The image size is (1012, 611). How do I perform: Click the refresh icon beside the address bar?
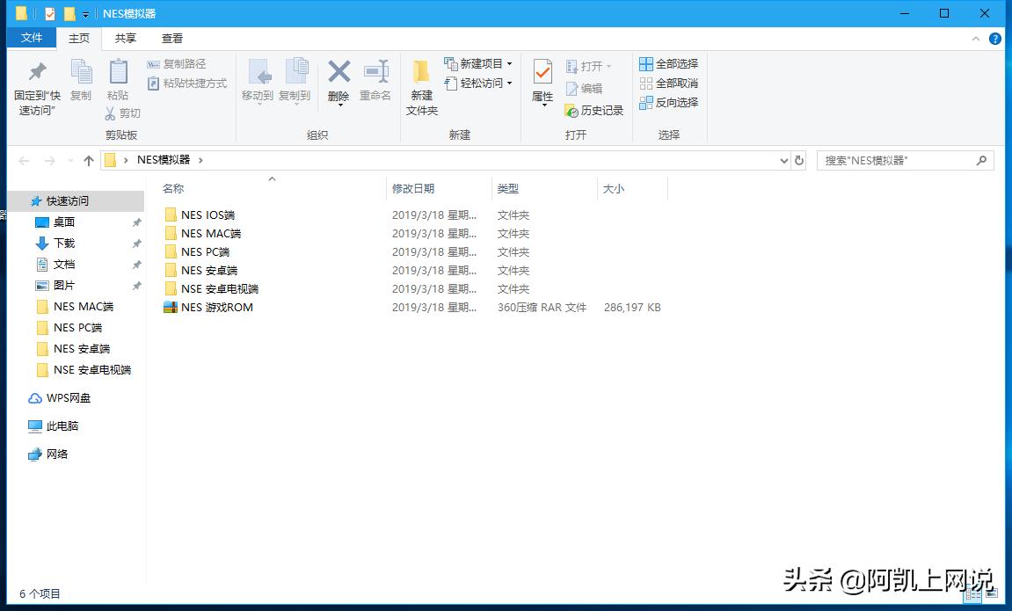(799, 160)
